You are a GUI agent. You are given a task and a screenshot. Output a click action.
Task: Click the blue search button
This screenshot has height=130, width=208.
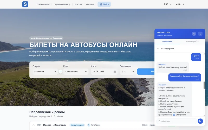click(146, 72)
